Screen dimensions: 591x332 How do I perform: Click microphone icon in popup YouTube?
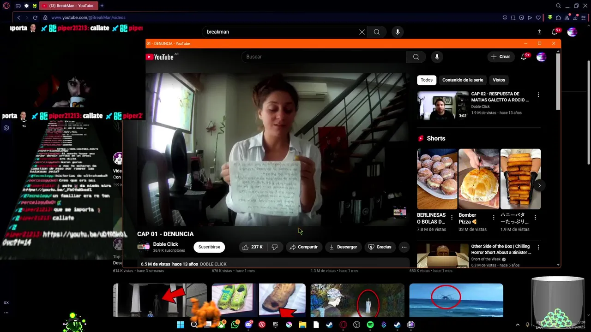tap(437, 57)
